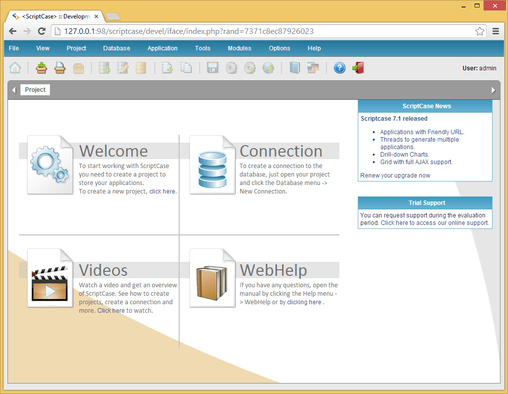Image resolution: width=508 pixels, height=394 pixels.
Task: Click the Welcome heading
Action: (x=113, y=151)
